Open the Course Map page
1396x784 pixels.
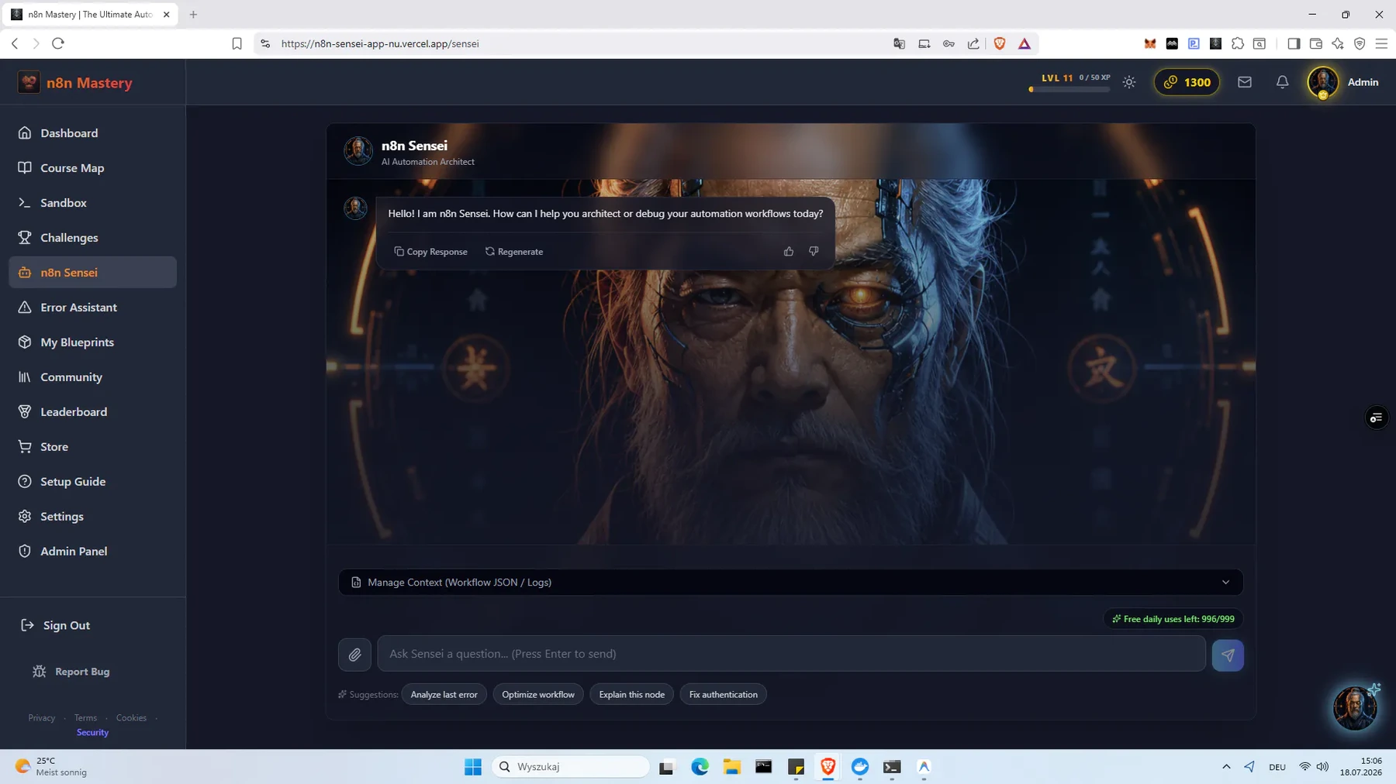[93, 168]
